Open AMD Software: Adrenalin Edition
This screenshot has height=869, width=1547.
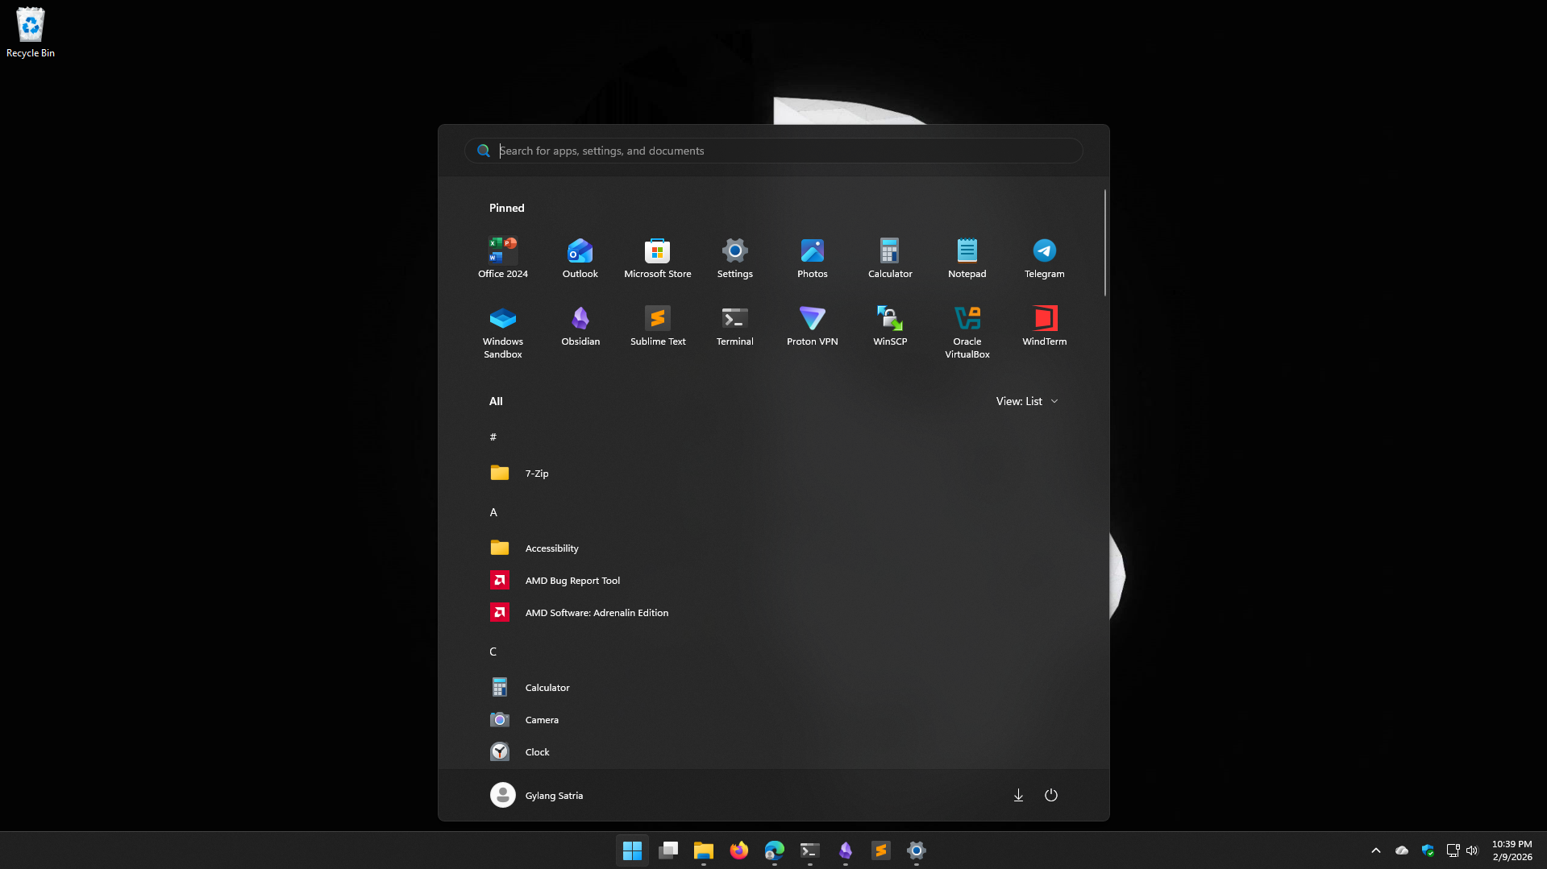[596, 613]
